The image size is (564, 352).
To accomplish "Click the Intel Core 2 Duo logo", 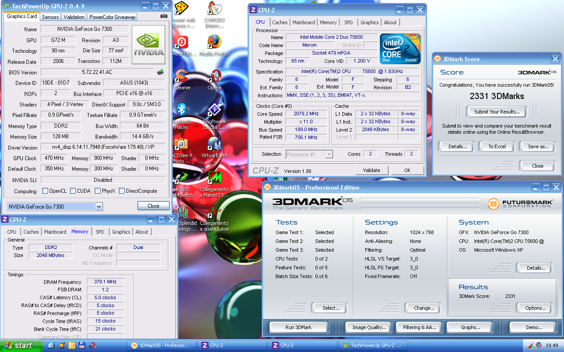I will pyautogui.click(x=400, y=49).
